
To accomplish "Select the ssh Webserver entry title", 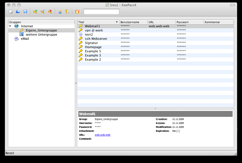I will [x=96, y=38].
